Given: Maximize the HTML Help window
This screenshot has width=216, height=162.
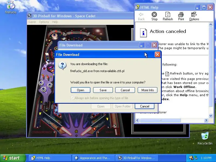Looking at the screenshot, I should [204, 7].
